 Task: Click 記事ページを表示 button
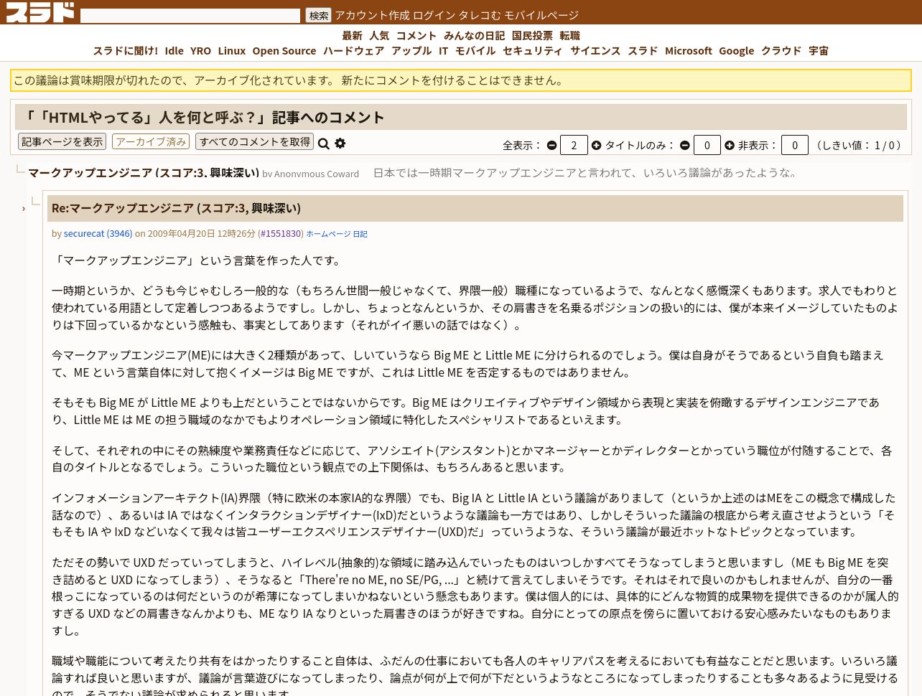click(62, 141)
